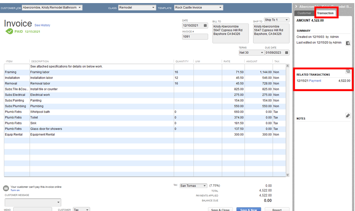Switch to the Customer tab
355x211 pixels.
click(x=304, y=13)
